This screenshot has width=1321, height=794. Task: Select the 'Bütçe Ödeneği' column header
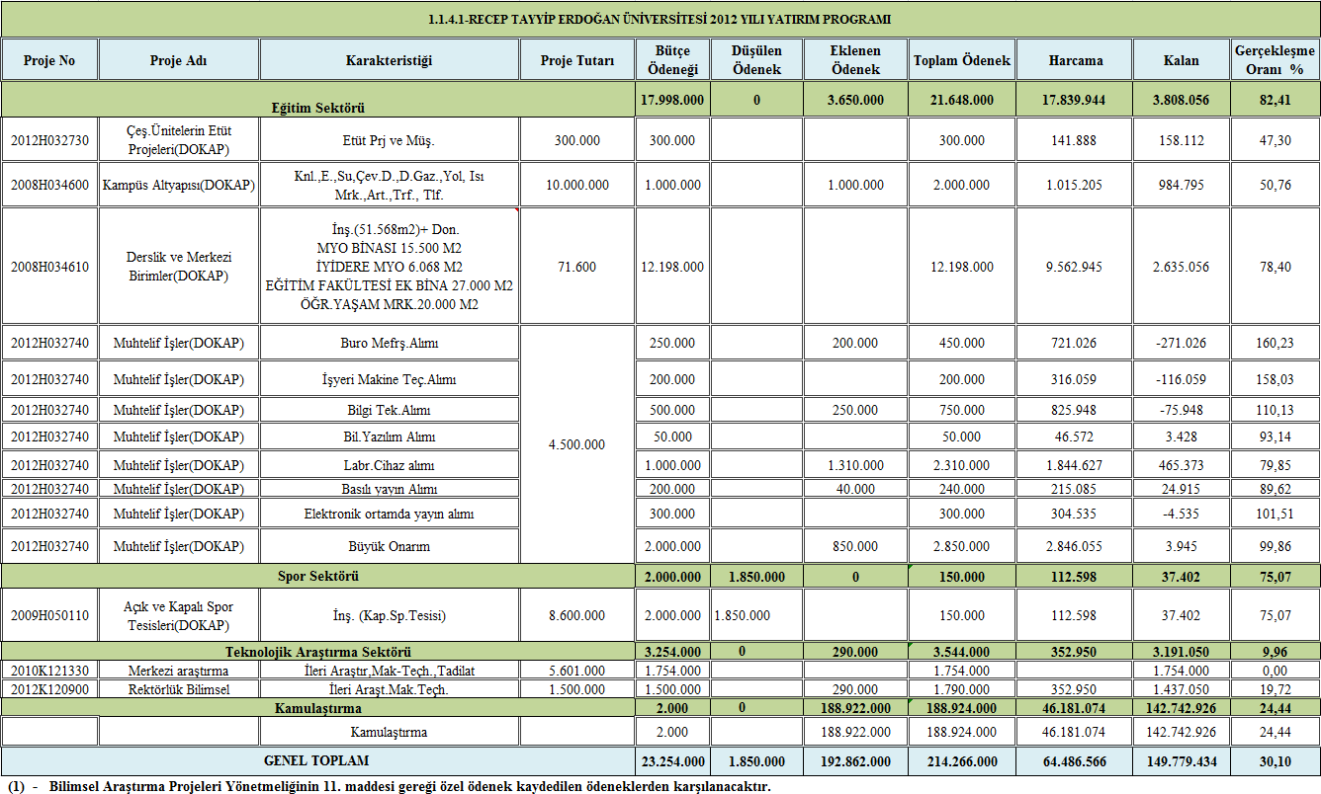pyautogui.click(x=672, y=60)
